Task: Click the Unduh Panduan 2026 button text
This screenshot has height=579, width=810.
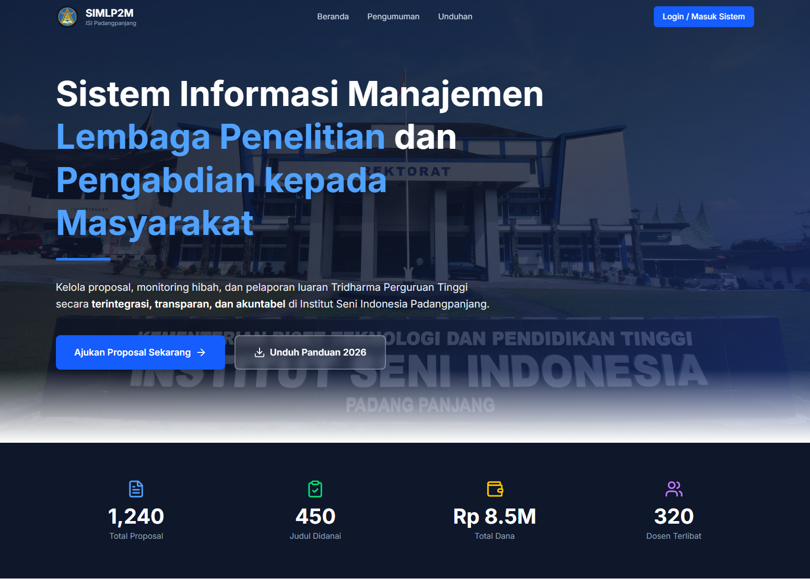Action: click(x=318, y=352)
